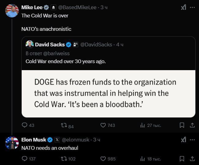This screenshot has height=165, width=199.
Task: Bookmark Elon Musk's post
Action: [182, 159]
